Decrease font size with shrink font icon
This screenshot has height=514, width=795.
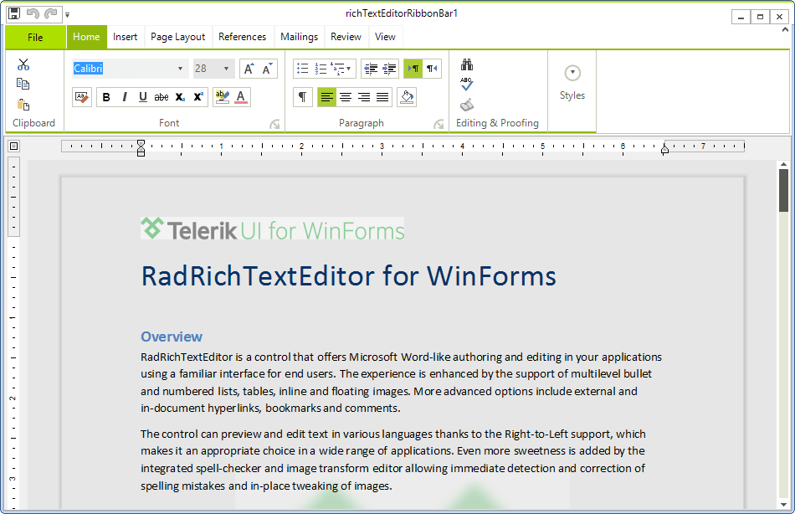tap(267, 69)
